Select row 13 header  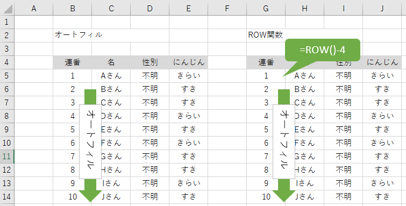tap(7, 183)
